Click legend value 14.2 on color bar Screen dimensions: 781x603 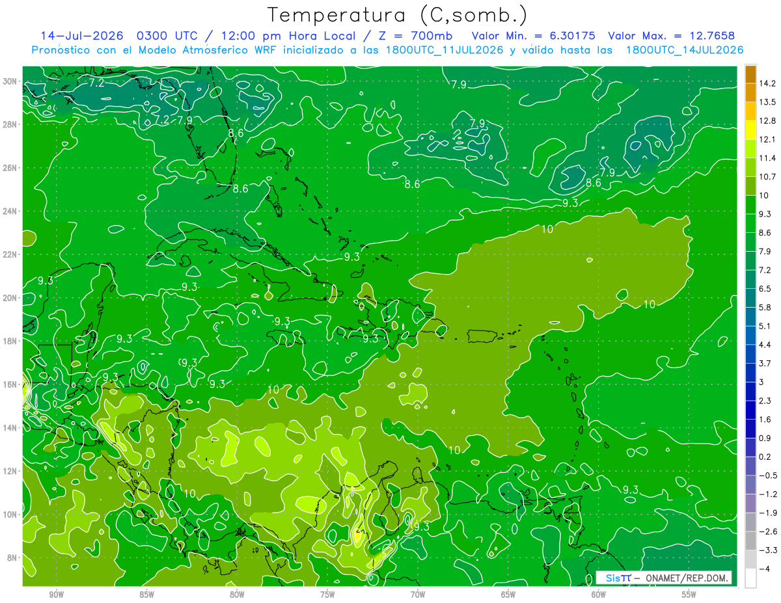coord(769,83)
